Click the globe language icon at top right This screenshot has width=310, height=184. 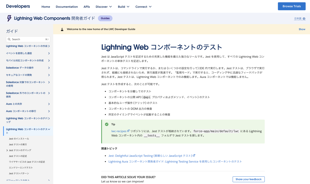click(304, 18)
